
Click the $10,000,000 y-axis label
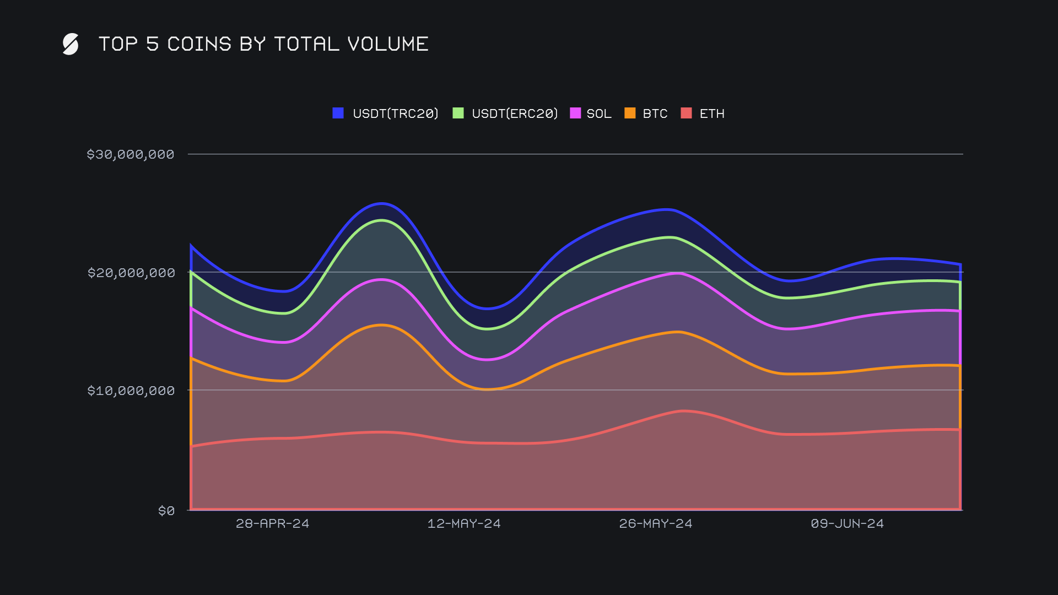coord(131,391)
